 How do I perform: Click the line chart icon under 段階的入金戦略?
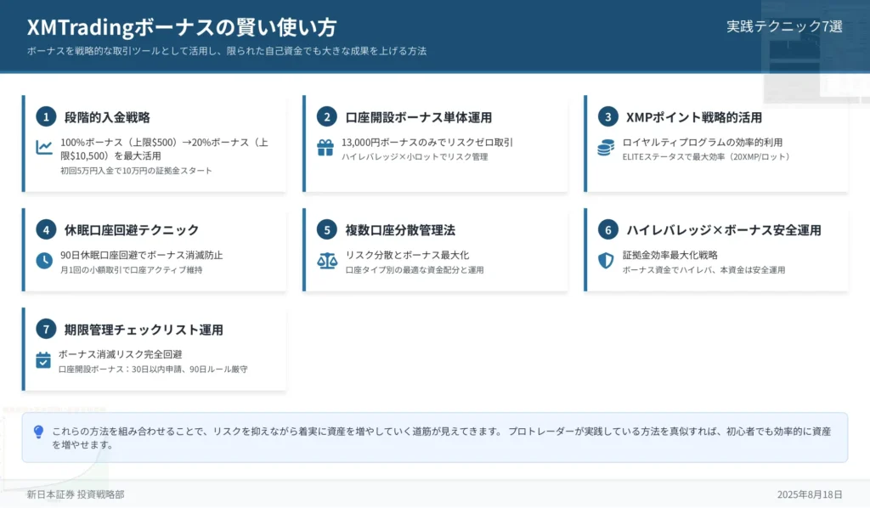(x=44, y=147)
